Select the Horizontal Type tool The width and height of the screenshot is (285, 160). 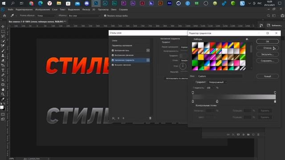coord(3,70)
